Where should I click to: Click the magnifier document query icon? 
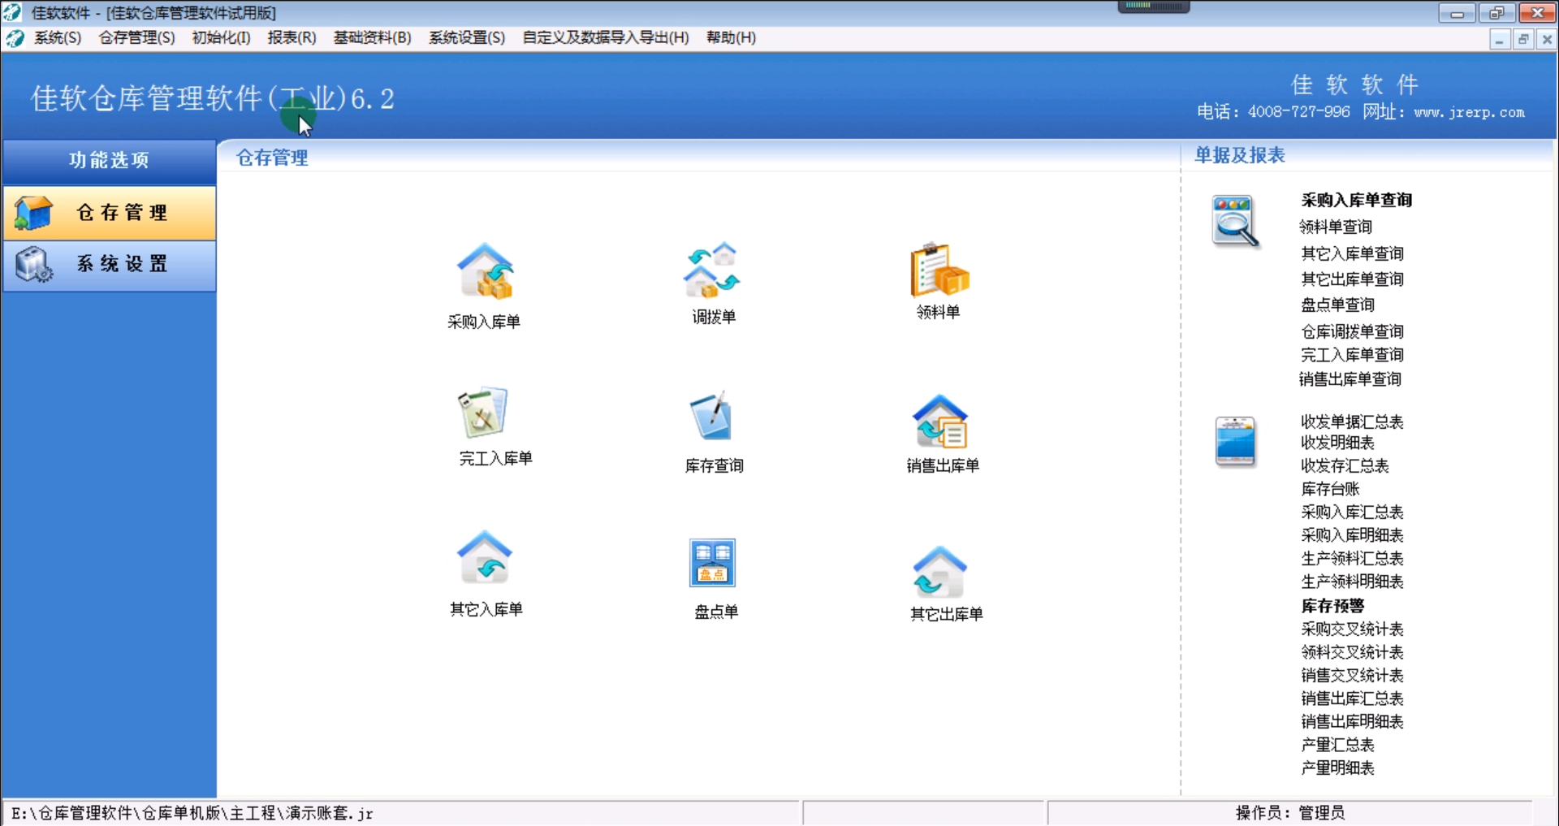click(x=1235, y=221)
